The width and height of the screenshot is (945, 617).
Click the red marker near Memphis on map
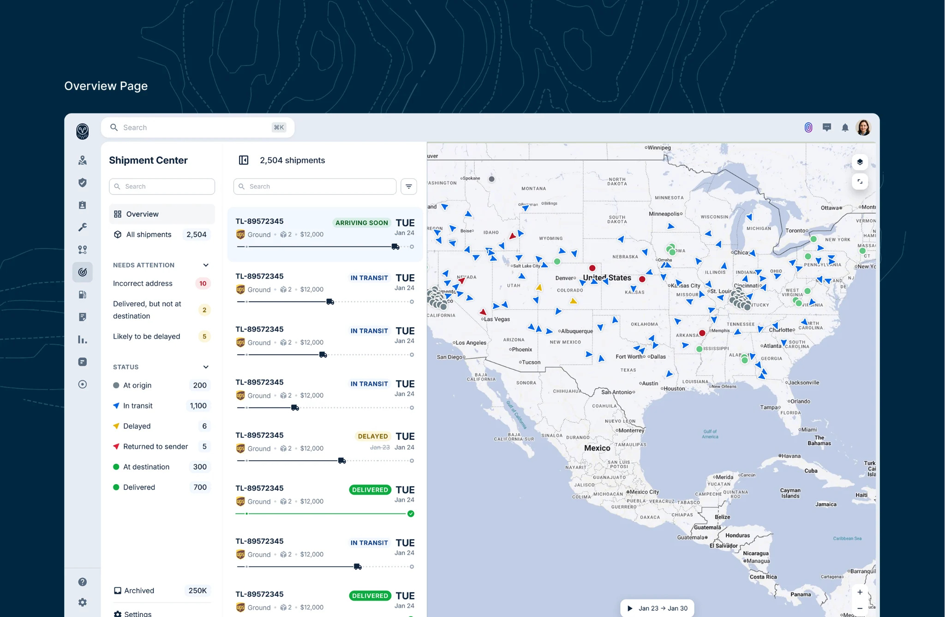(x=702, y=333)
